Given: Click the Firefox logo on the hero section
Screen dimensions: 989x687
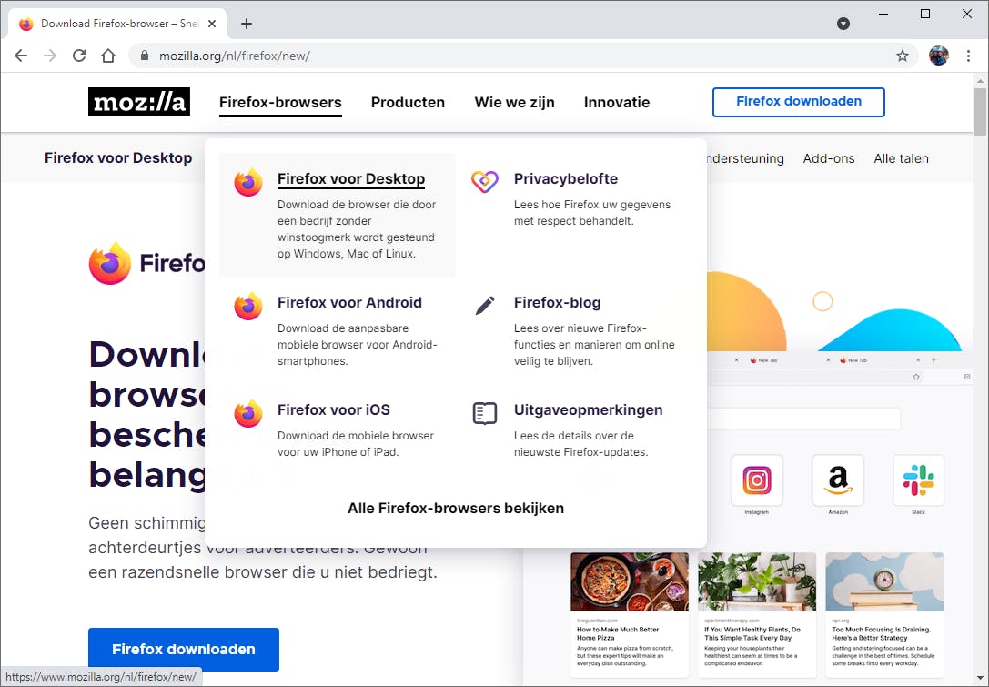Looking at the screenshot, I should (110, 263).
